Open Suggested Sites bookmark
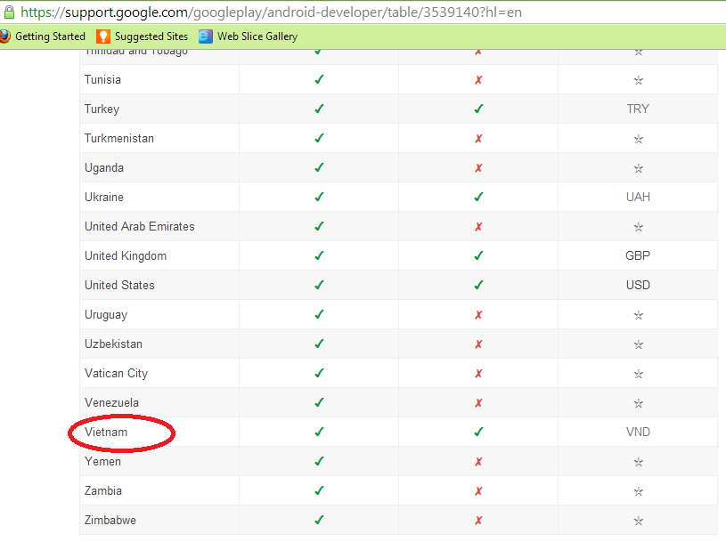Viewport: 726px width, 542px height. click(x=151, y=36)
